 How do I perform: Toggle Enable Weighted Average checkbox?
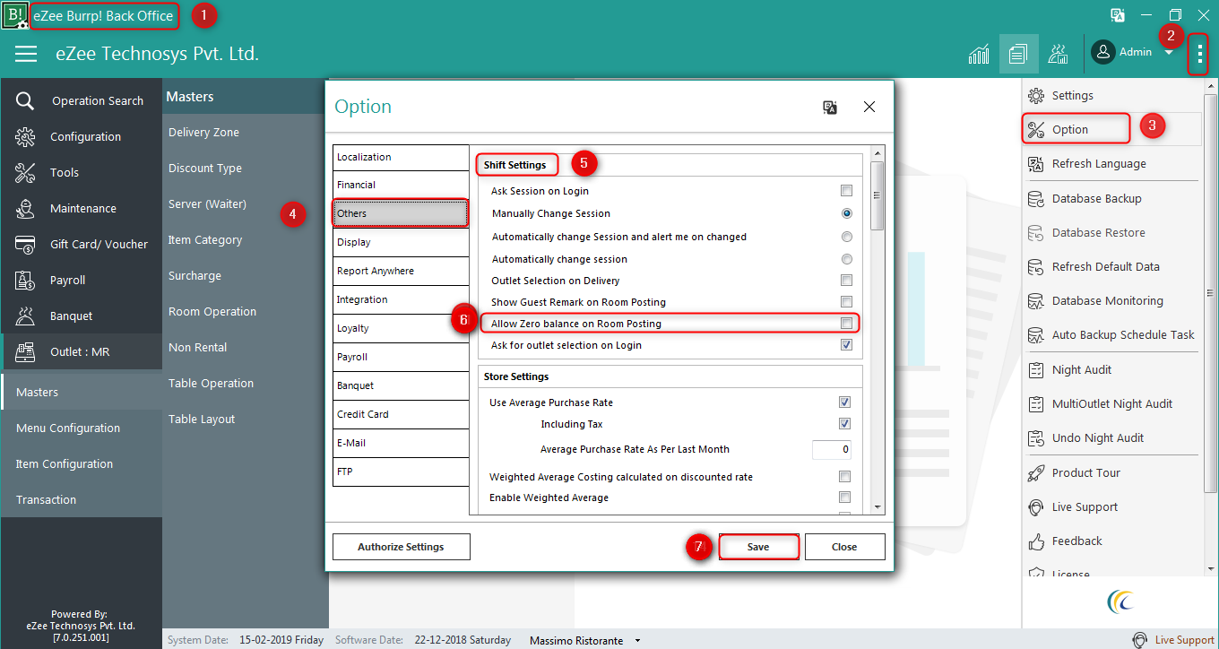point(844,498)
